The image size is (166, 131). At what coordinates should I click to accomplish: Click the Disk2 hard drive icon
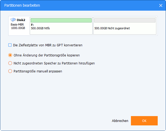[13, 20]
